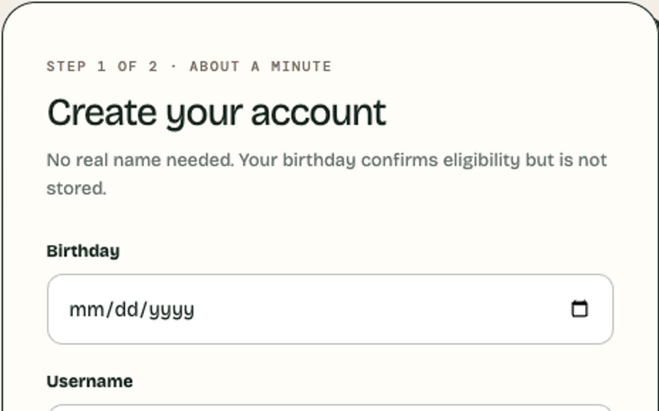Click the STEP 1 OF 2 indicator
659x411 pixels.
click(102, 66)
